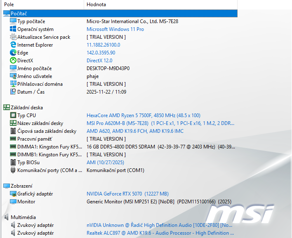Click the Monitor row icon
The image size is (292, 238).
(x=13, y=202)
